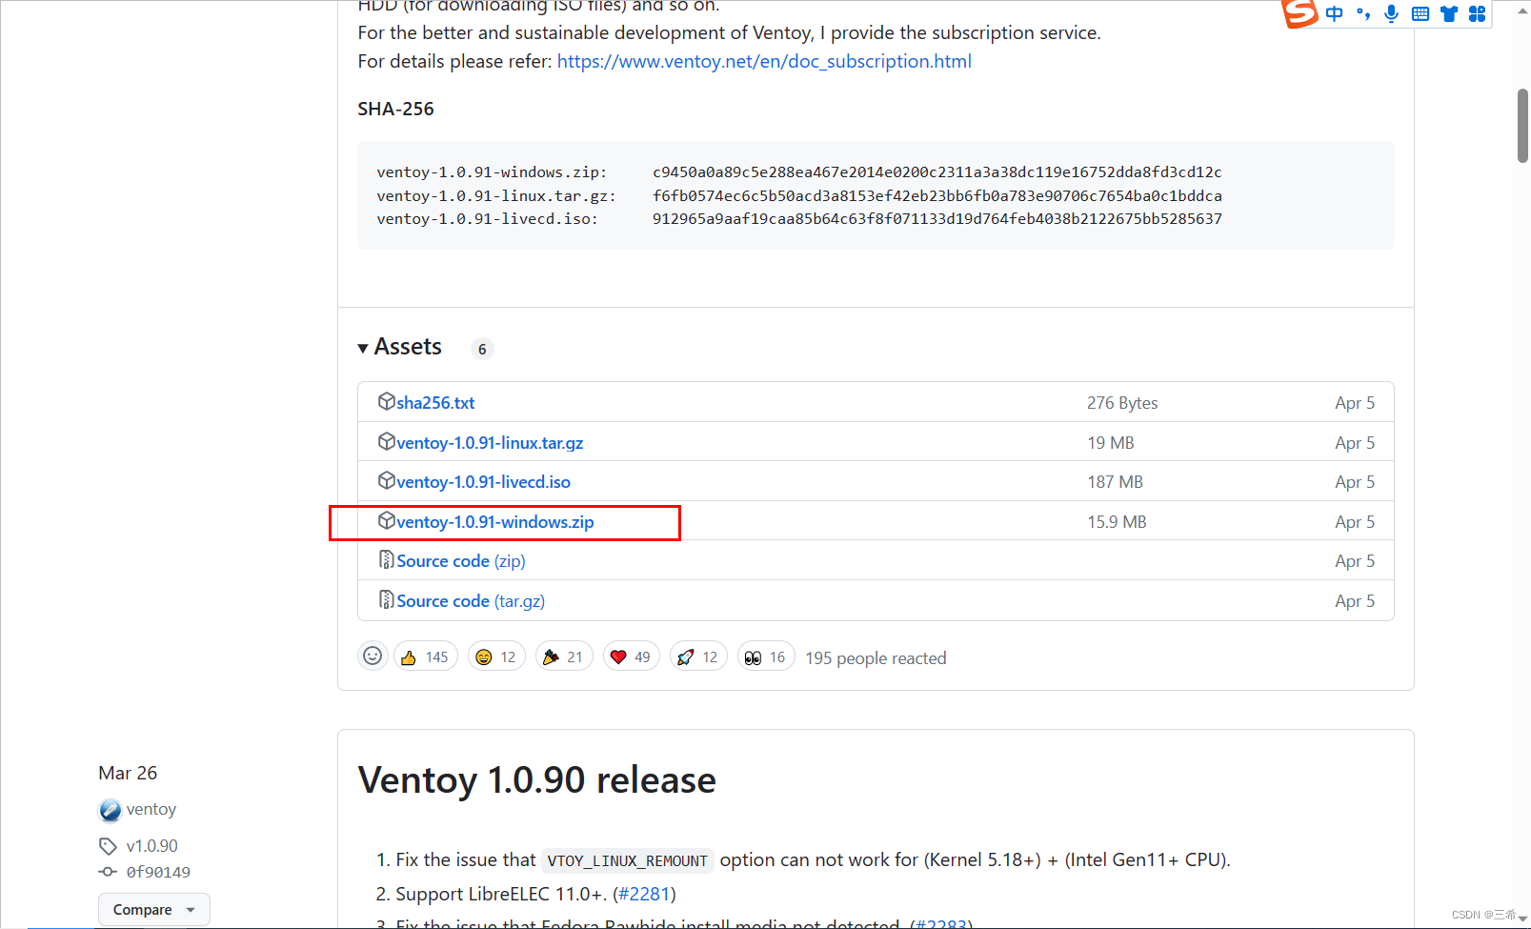Download Source code (tar.gz)

click(471, 601)
